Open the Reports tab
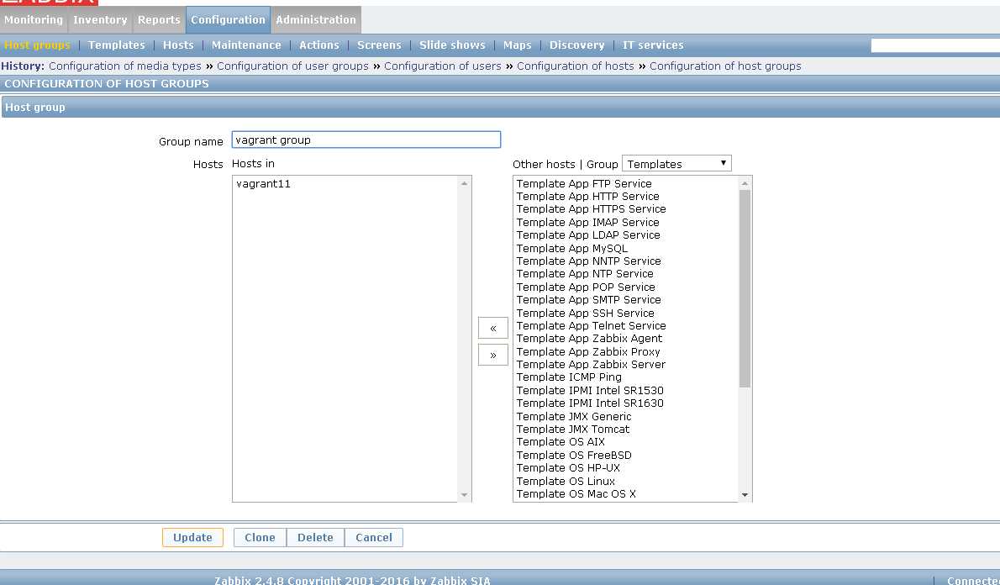Image resolution: width=1000 pixels, height=585 pixels. point(159,20)
